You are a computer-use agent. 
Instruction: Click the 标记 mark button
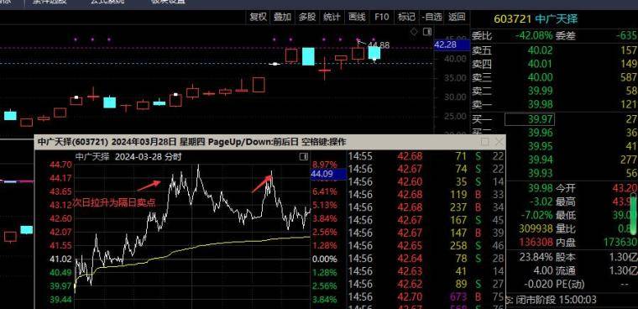pos(406,17)
